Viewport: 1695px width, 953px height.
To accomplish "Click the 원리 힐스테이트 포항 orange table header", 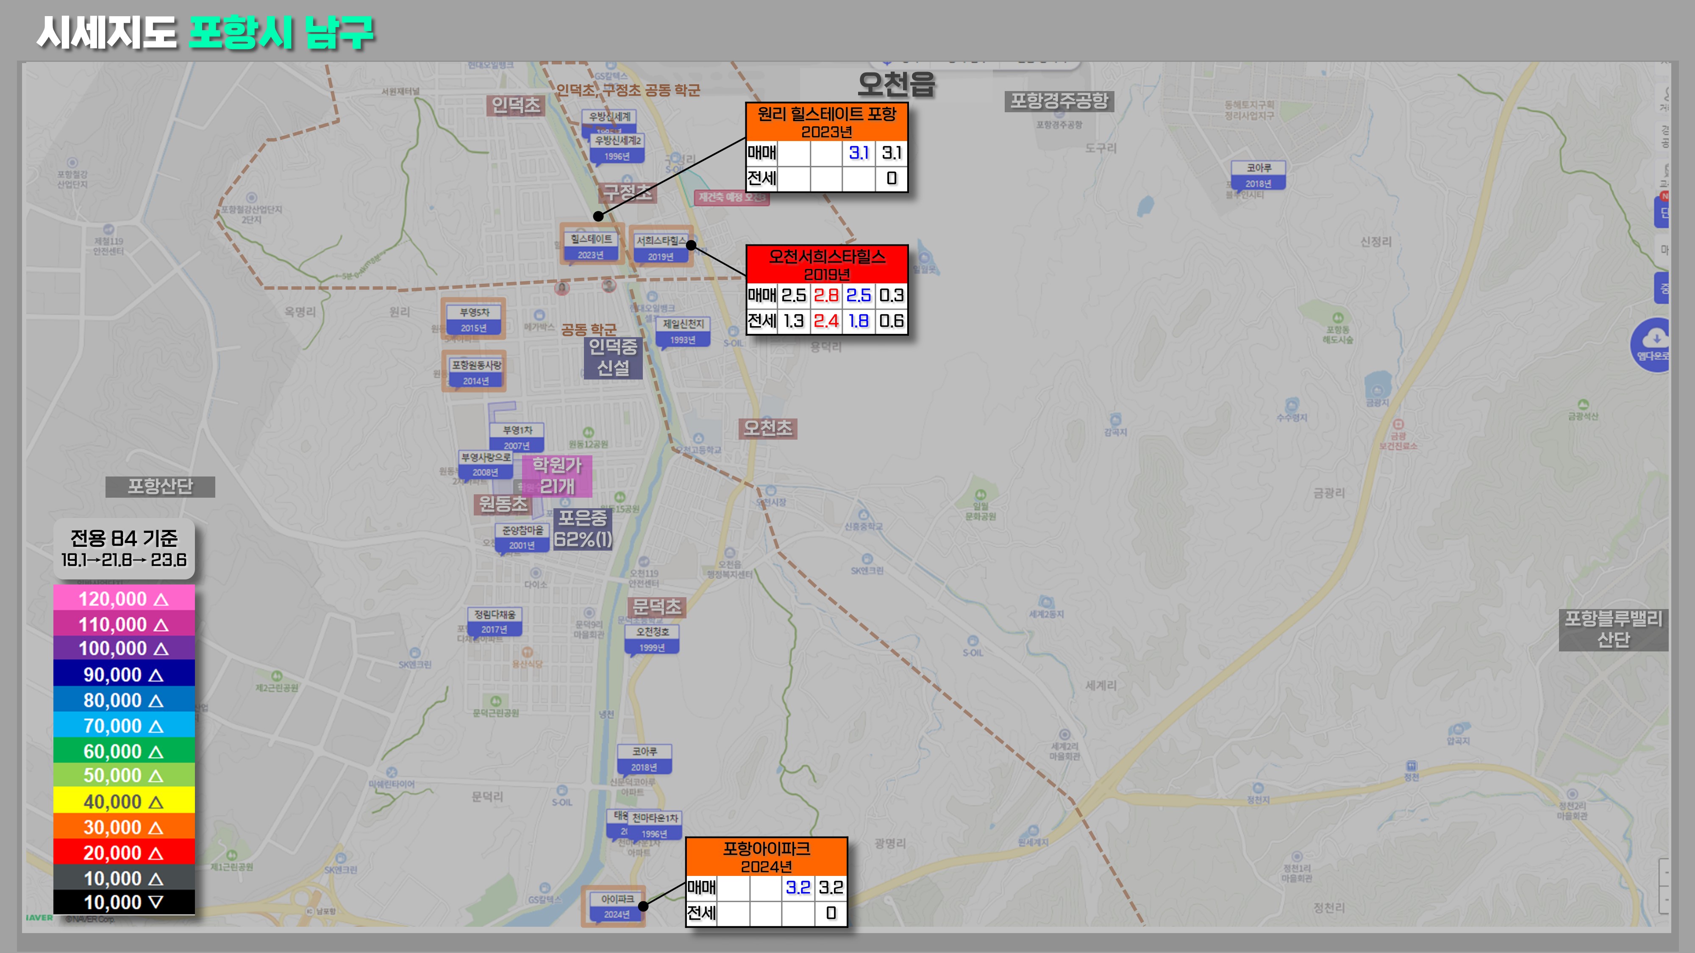I will click(x=826, y=122).
